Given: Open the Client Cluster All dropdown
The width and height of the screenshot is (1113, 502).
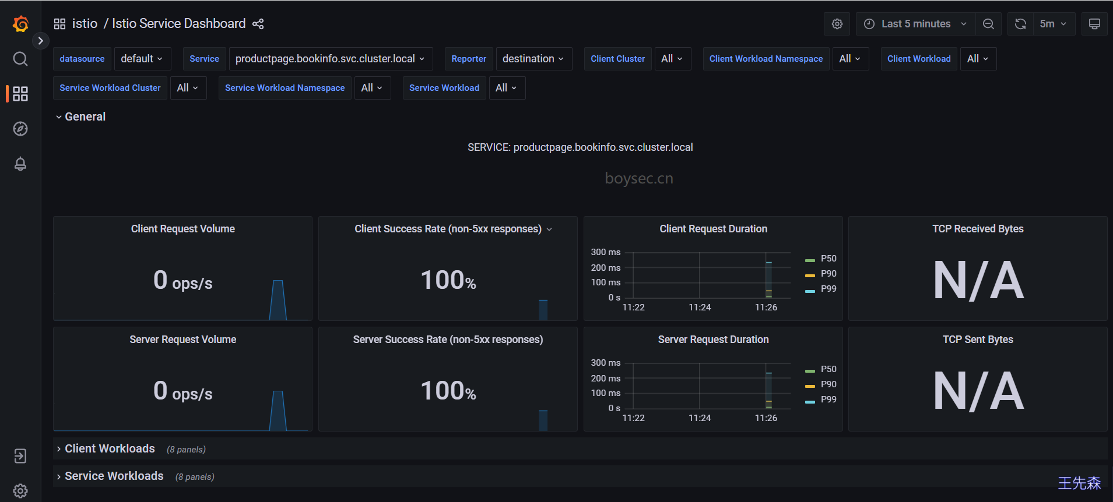Looking at the screenshot, I should tap(672, 59).
